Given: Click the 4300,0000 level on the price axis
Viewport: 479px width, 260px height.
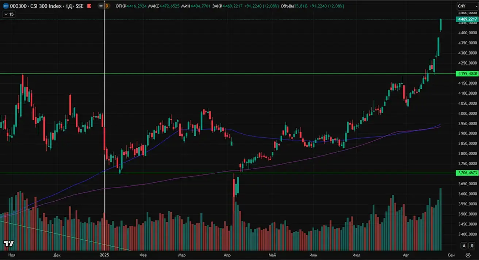Looking at the screenshot, I should (x=467, y=53).
